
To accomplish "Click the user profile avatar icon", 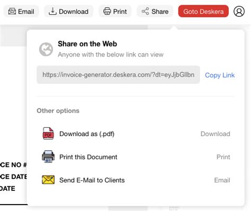I will tap(239, 12).
